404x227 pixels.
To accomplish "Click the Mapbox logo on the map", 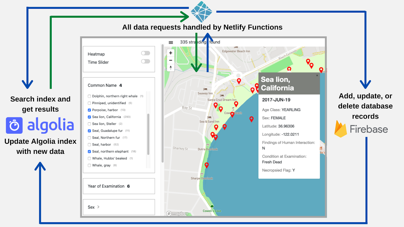I will pos(177,214).
